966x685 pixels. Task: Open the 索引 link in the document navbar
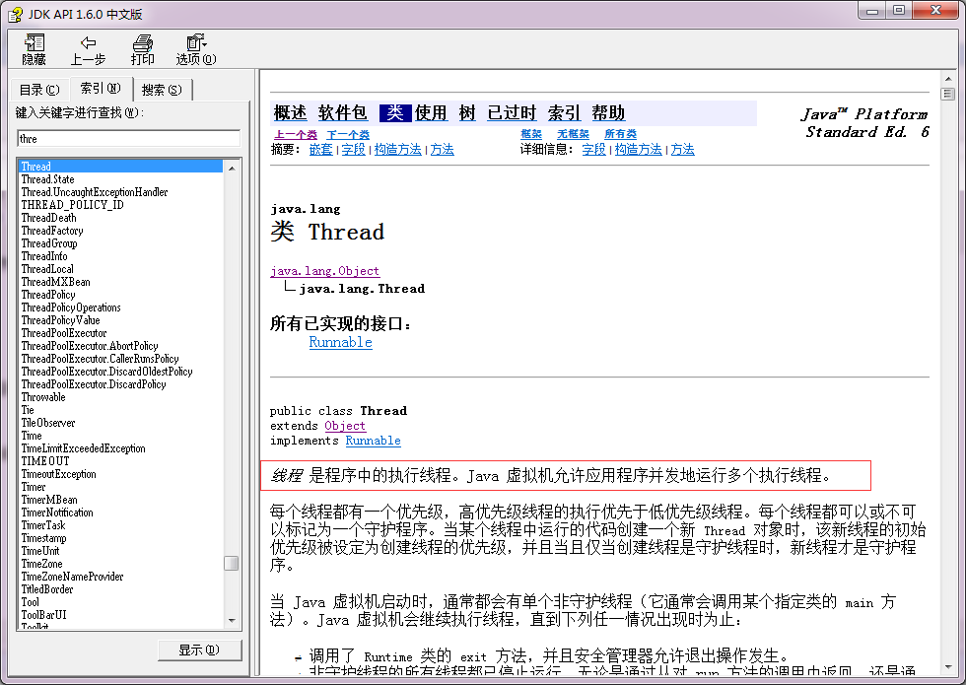point(564,113)
